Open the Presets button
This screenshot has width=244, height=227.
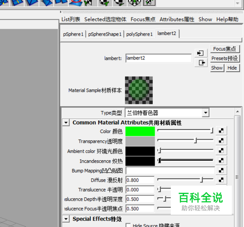click(x=225, y=58)
